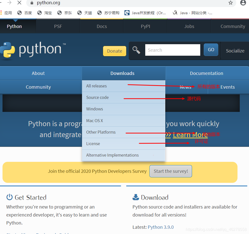
Task: Open the 京东 bookmark
Action: pos(65,13)
